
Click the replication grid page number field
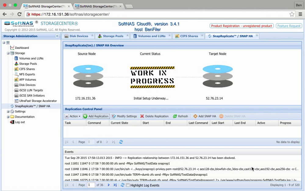pos(91,142)
